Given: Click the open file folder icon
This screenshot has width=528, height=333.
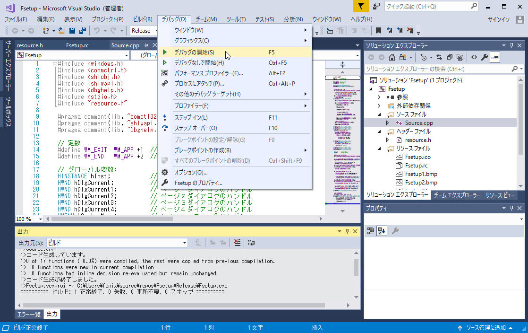Looking at the screenshot, I should 61,31.
